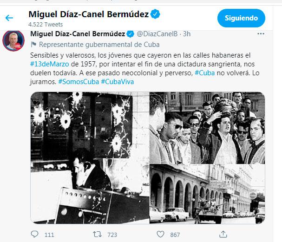Click the verified badge in tweet author line
This screenshot has height=242, width=282.
(x=130, y=34)
